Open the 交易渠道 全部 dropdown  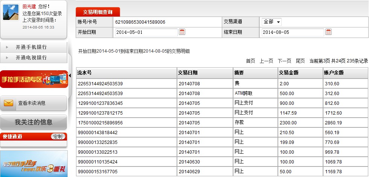(271, 22)
